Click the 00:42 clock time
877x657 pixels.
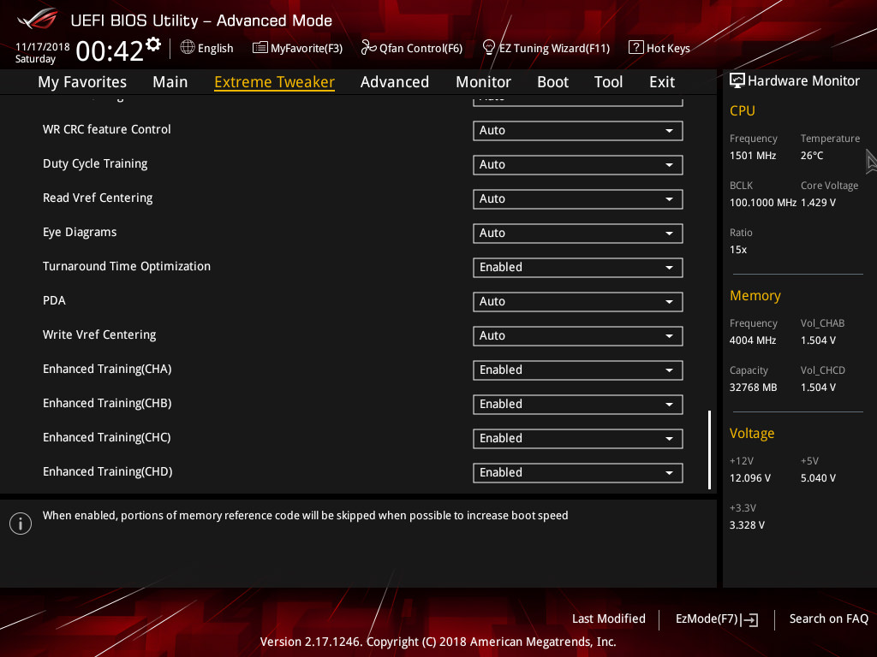click(x=110, y=51)
